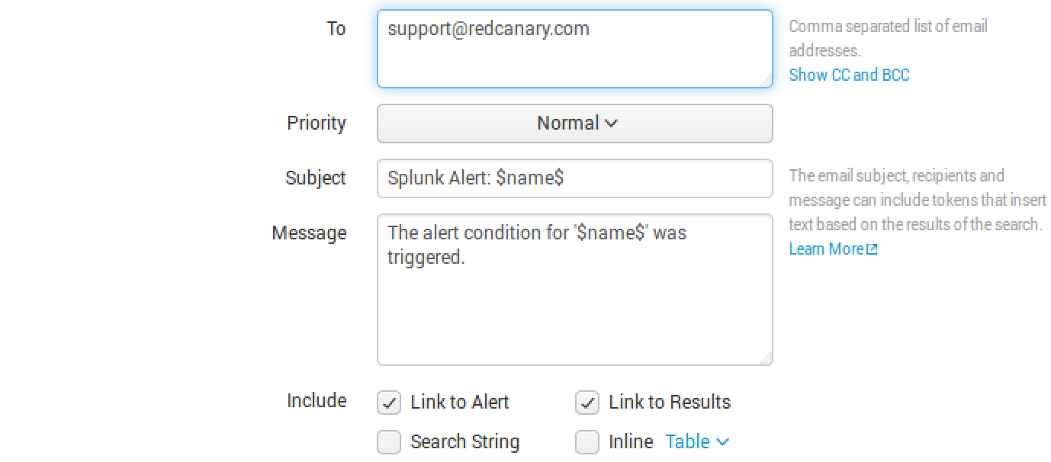The image size is (1051, 462).
Task: Click the resize handle of the Message box
Action: 766,359
